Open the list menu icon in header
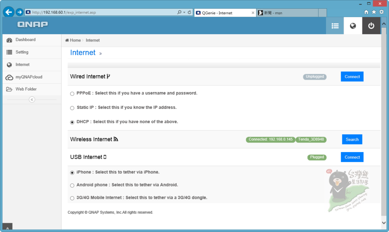 pyautogui.click(x=335, y=25)
